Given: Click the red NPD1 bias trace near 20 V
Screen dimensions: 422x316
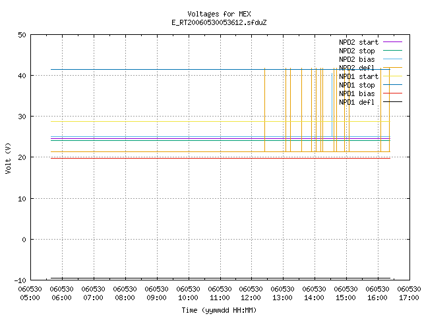Looking at the screenshot, I should (x=220, y=158).
